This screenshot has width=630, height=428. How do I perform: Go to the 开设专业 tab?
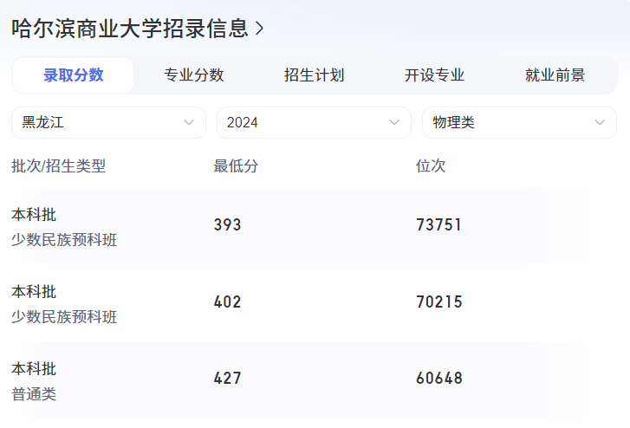point(435,75)
